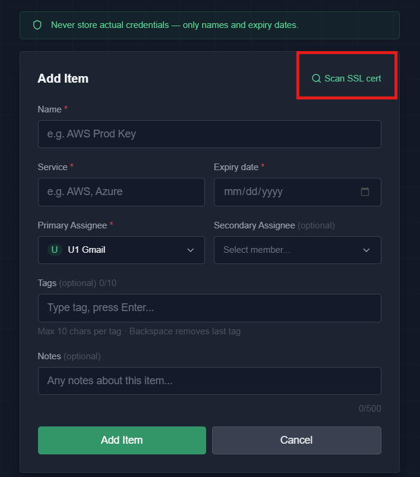Focus the Notes text area

coord(209,381)
